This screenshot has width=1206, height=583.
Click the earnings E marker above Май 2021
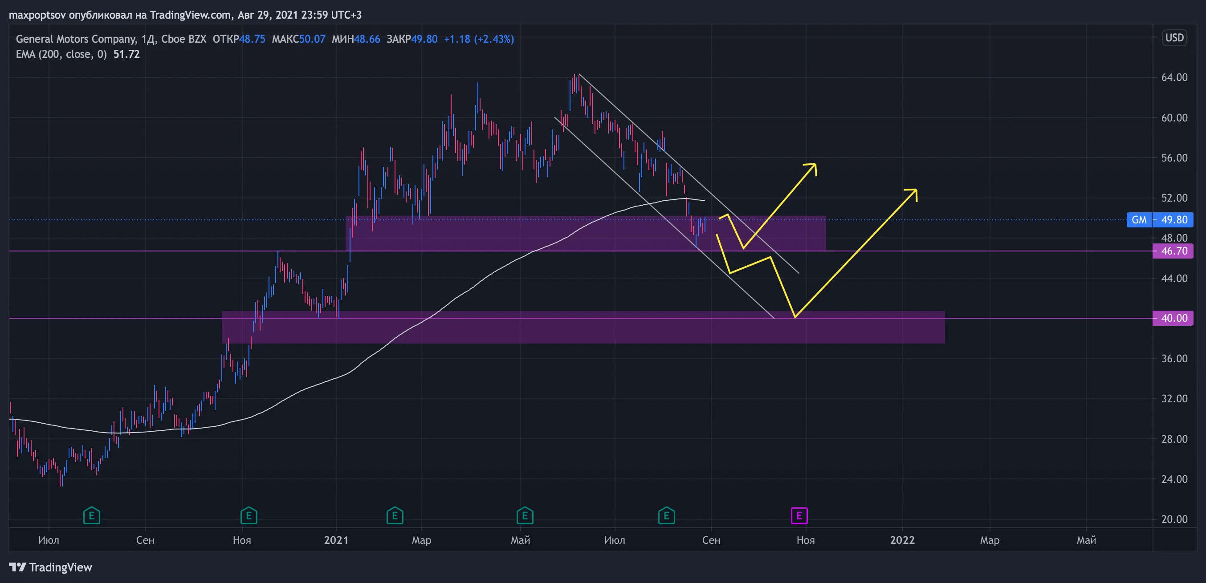coord(525,516)
